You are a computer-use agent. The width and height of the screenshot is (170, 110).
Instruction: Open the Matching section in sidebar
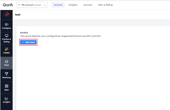(x=6, y=75)
